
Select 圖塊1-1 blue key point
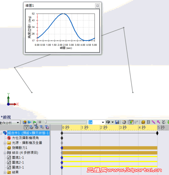click(62, 157)
